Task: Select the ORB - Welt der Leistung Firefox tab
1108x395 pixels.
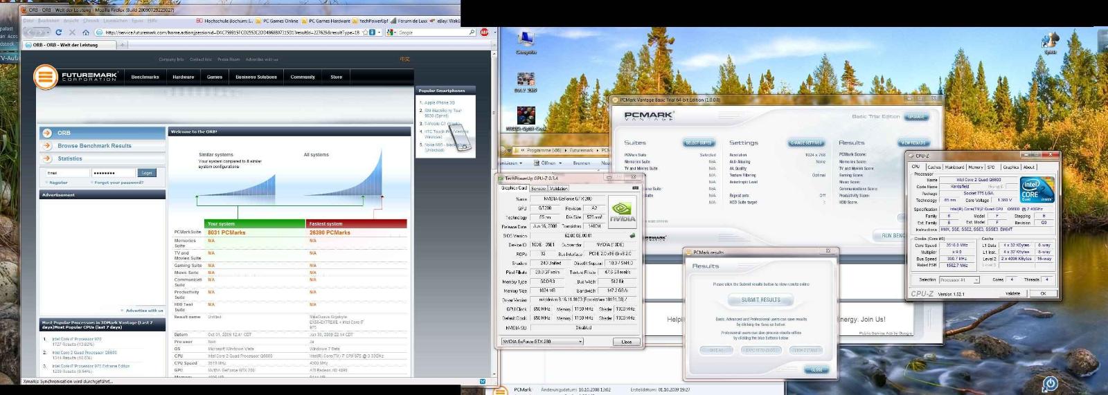Action: [x=69, y=45]
